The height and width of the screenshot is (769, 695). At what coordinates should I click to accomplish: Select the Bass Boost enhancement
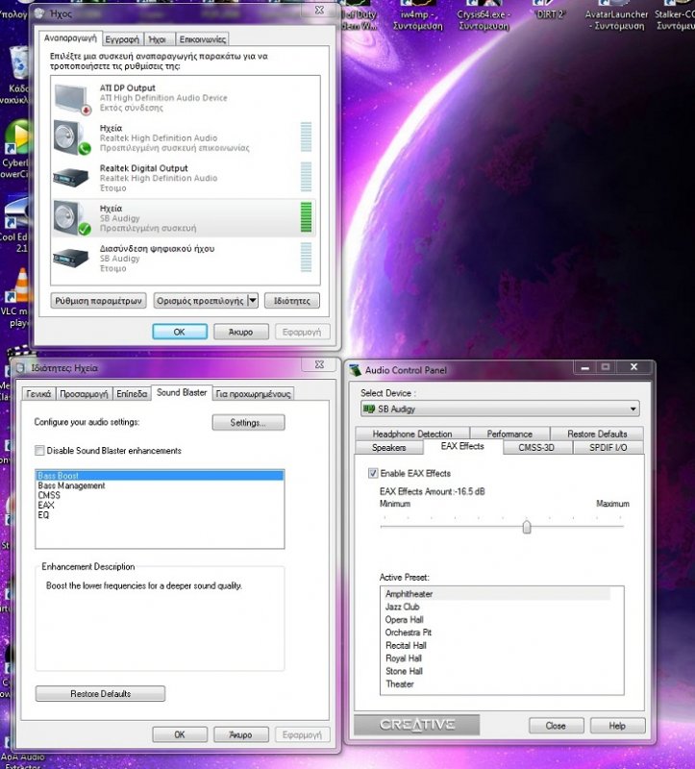tap(160, 476)
